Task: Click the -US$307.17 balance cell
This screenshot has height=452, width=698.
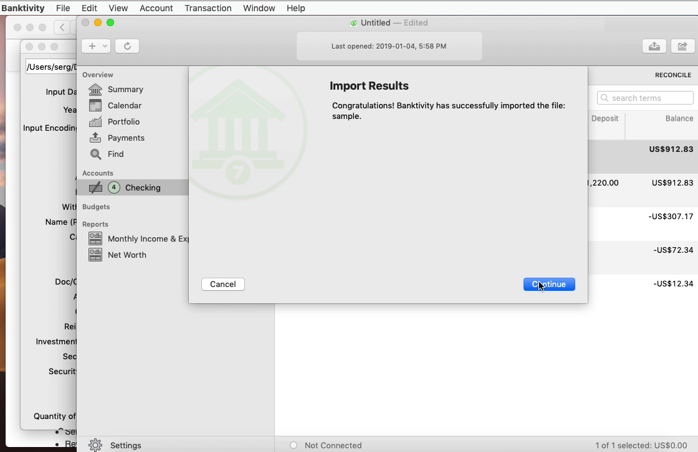Action: coord(671,217)
